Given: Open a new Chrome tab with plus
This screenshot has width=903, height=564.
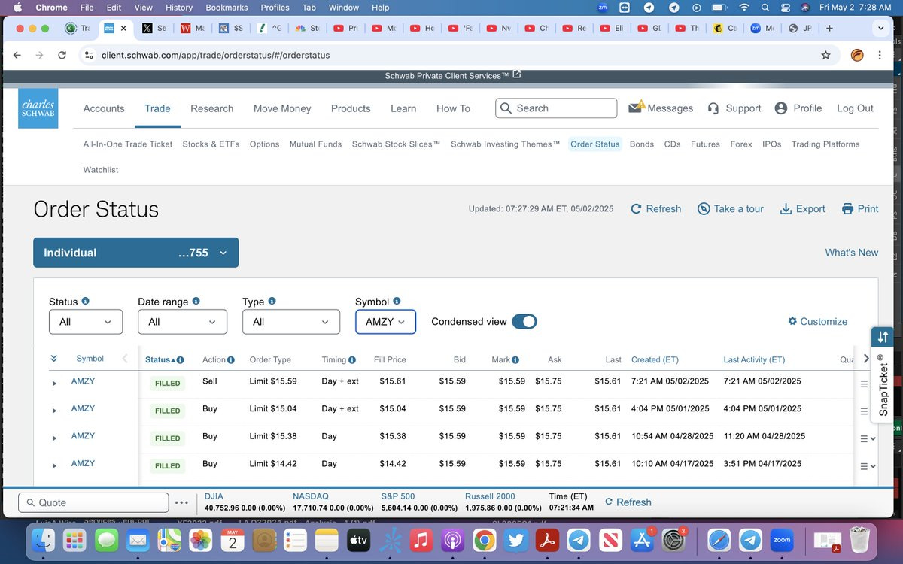Looking at the screenshot, I should (829, 29).
